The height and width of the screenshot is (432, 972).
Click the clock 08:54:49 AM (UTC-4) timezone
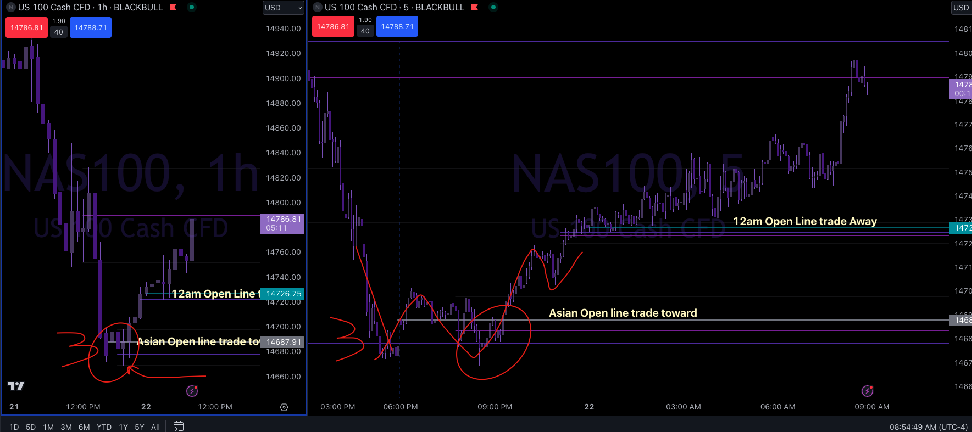pyautogui.click(x=929, y=427)
